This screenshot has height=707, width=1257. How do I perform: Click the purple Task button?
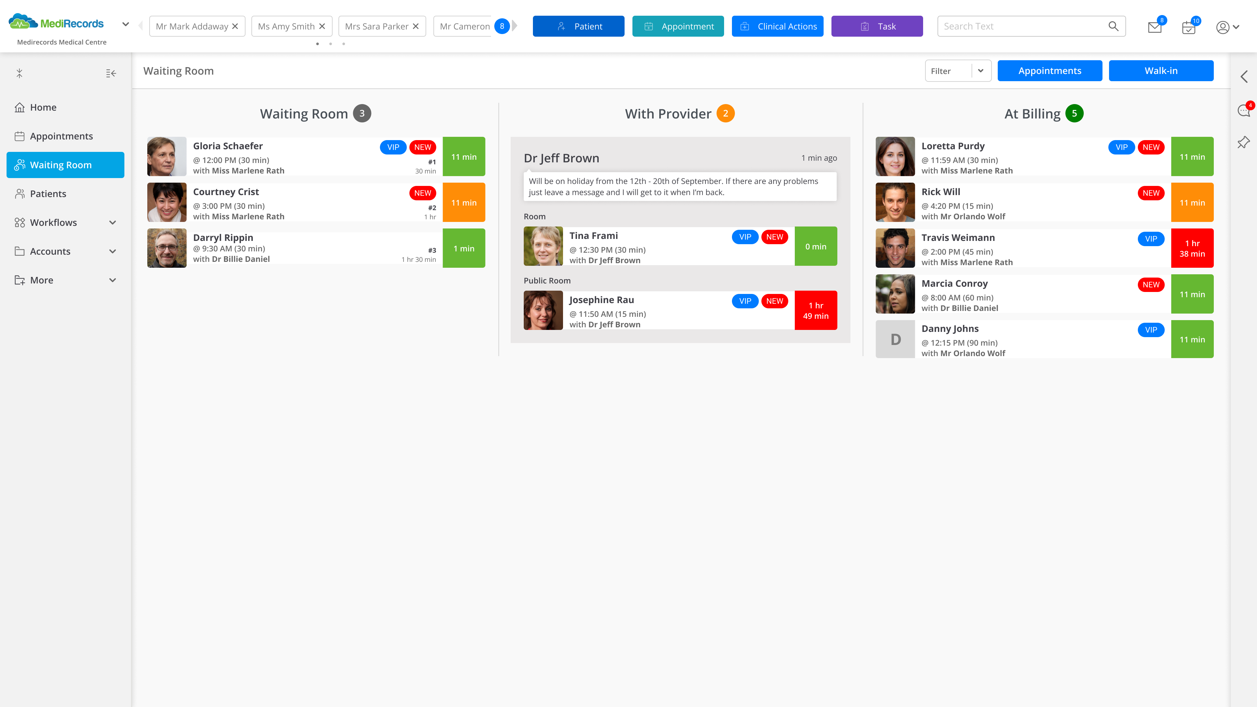[876, 26]
